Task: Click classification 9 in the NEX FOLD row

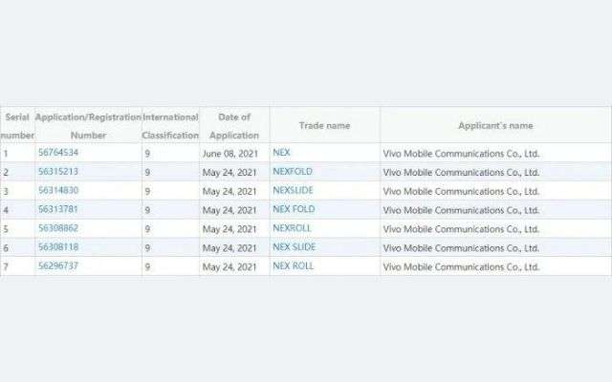Action: [x=147, y=210]
